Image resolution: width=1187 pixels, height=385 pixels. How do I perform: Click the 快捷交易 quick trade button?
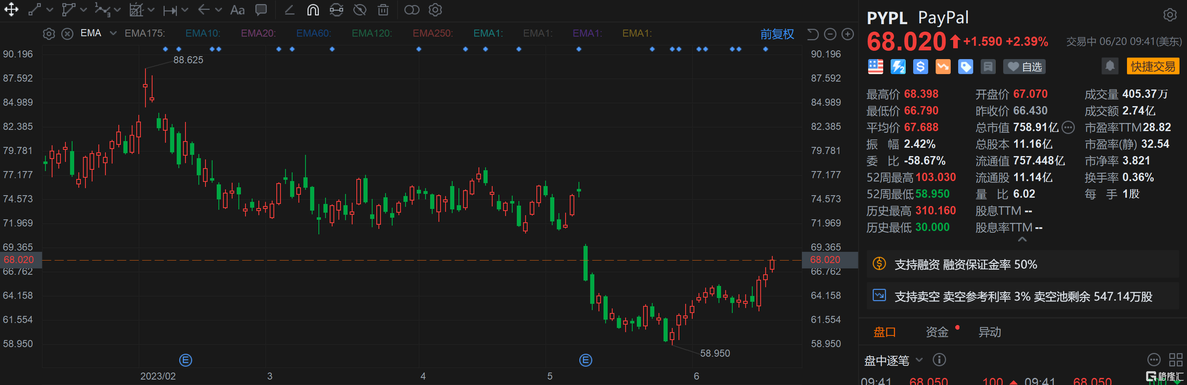[x=1152, y=66]
